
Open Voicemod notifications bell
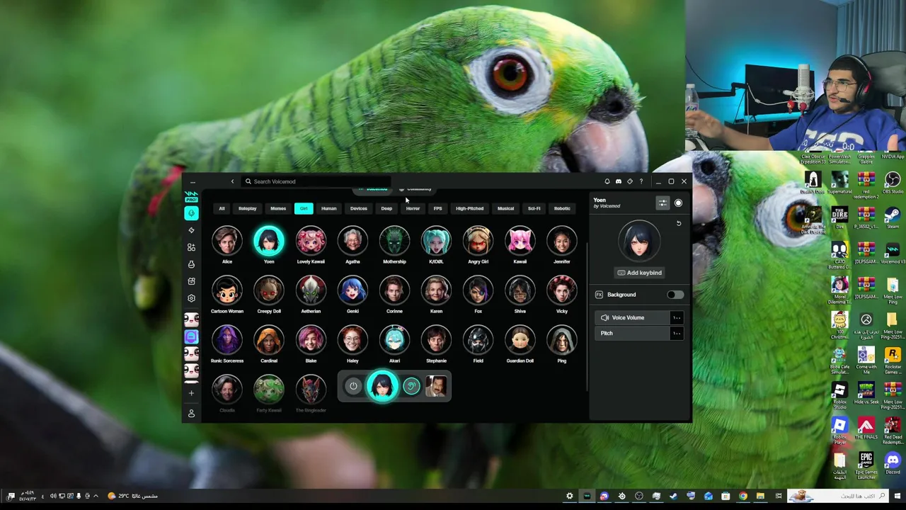tap(607, 181)
